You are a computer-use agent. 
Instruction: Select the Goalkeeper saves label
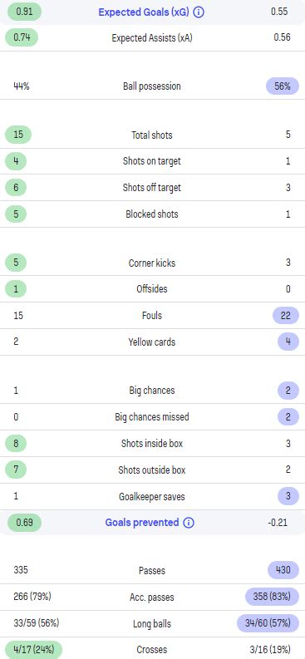(x=152, y=497)
